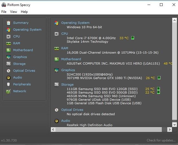Click the Optical Drives disc icon in summary pane

pos(57,110)
